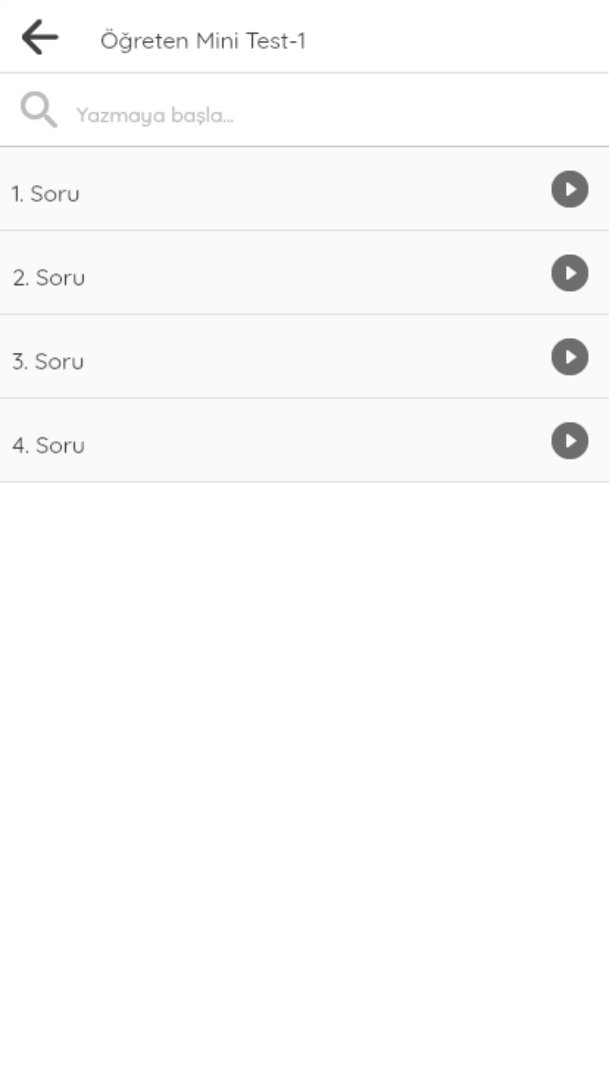Open the 1. Soru label

pyautogui.click(x=46, y=194)
